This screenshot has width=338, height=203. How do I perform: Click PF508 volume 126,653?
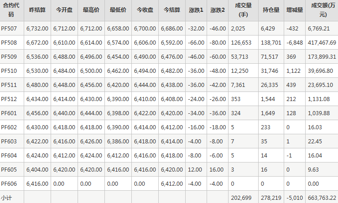tap(241, 43)
